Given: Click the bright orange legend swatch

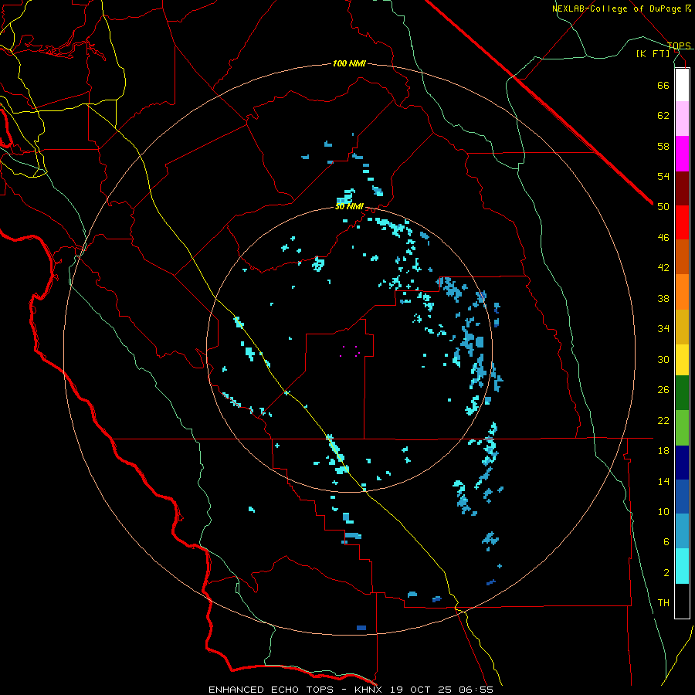Looking at the screenshot, I should click(682, 292).
